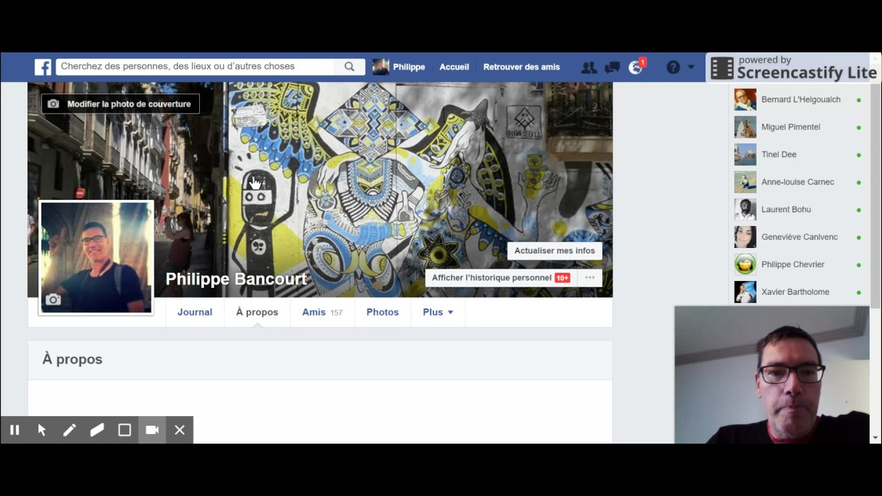Open chat with Tinel Dee
Image resolution: width=882 pixels, height=496 pixels.
click(x=798, y=154)
